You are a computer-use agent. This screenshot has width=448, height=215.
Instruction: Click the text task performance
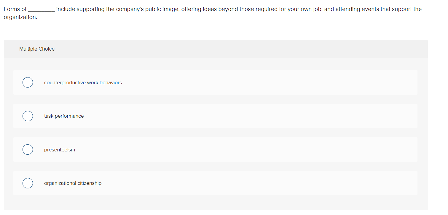pyautogui.click(x=64, y=116)
